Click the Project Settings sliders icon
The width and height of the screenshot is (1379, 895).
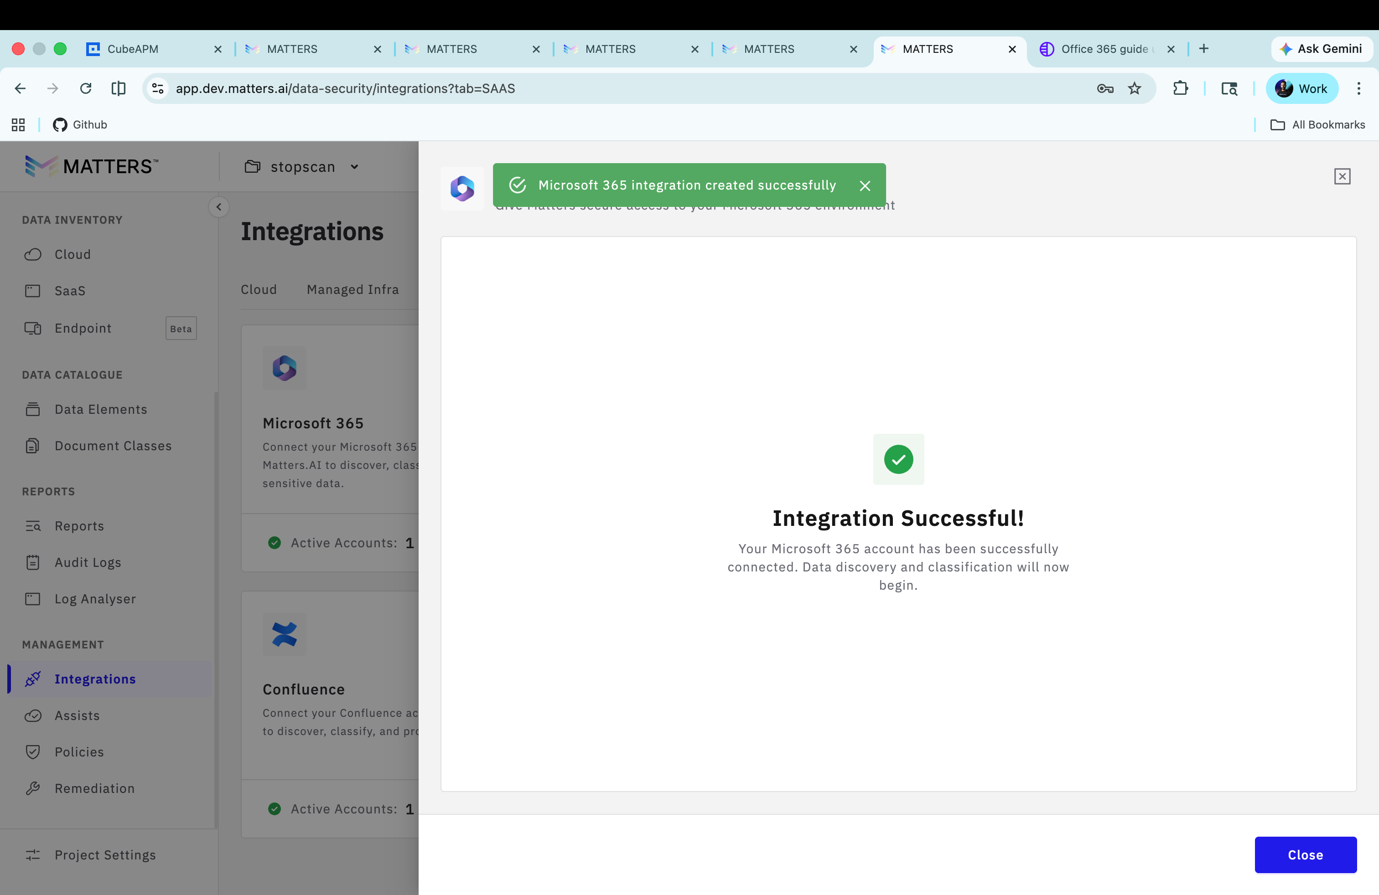(33, 854)
